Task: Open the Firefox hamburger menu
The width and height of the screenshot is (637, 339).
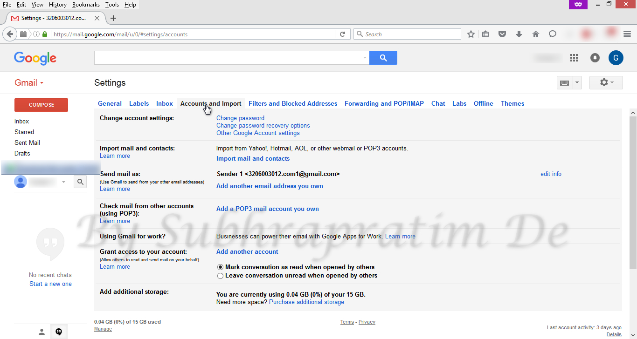Action: point(627,34)
